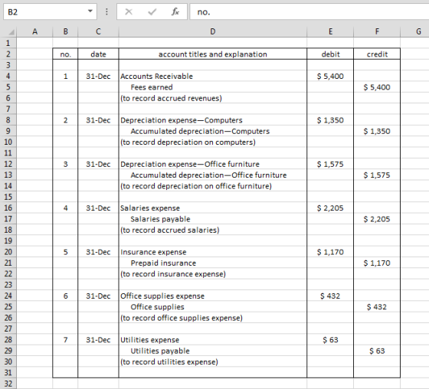Click the debit value $ 2,205
This screenshot has width=429, height=389.
330,208
